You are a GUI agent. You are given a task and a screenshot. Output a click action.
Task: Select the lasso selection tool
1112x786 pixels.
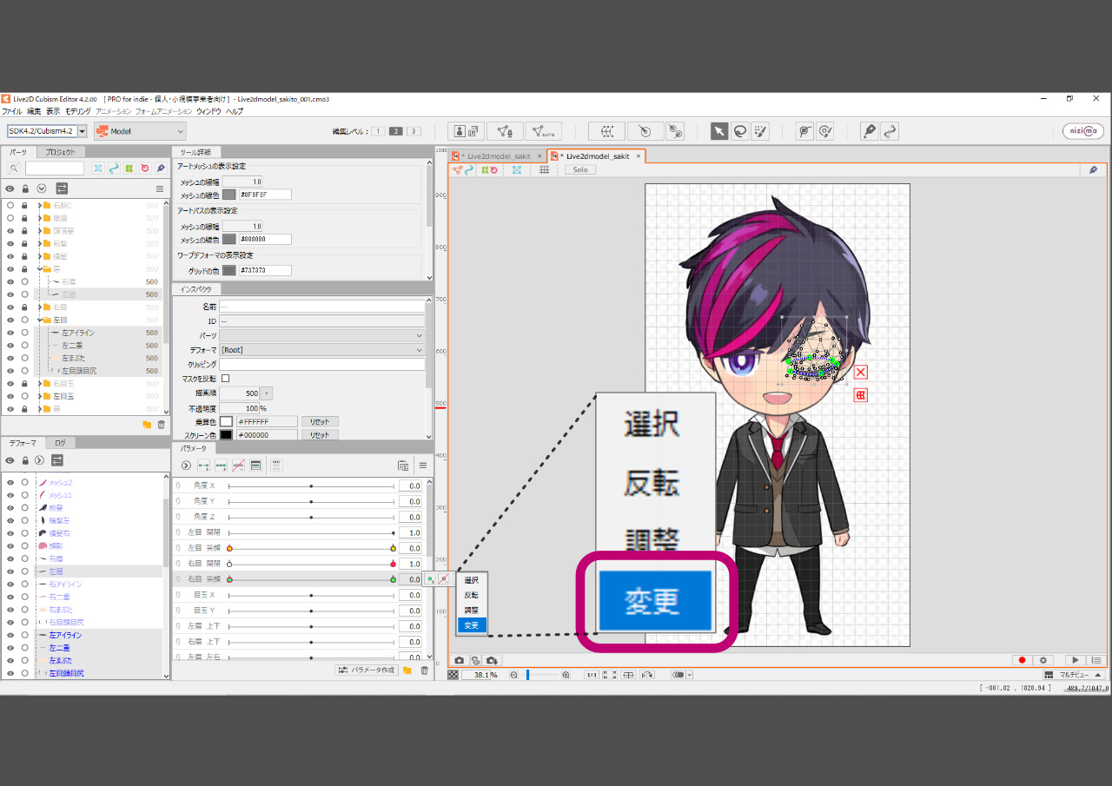[739, 131]
